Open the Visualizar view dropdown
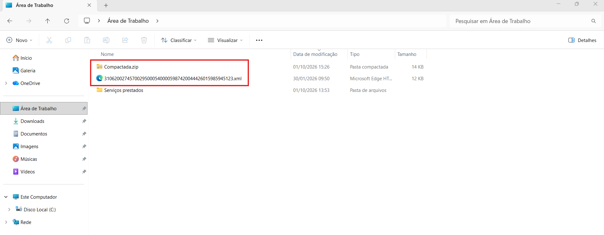The image size is (604, 235). click(x=225, y=40)
